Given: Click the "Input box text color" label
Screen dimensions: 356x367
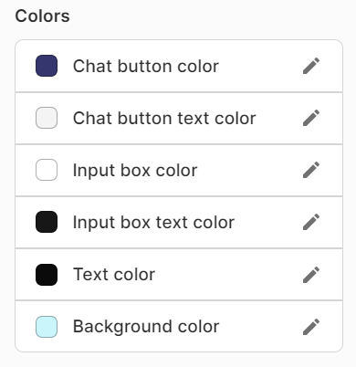Looking at the screenshot, I should tap(153, 222).
